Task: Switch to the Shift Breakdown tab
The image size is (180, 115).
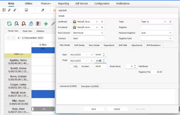Action: [154, 45]
